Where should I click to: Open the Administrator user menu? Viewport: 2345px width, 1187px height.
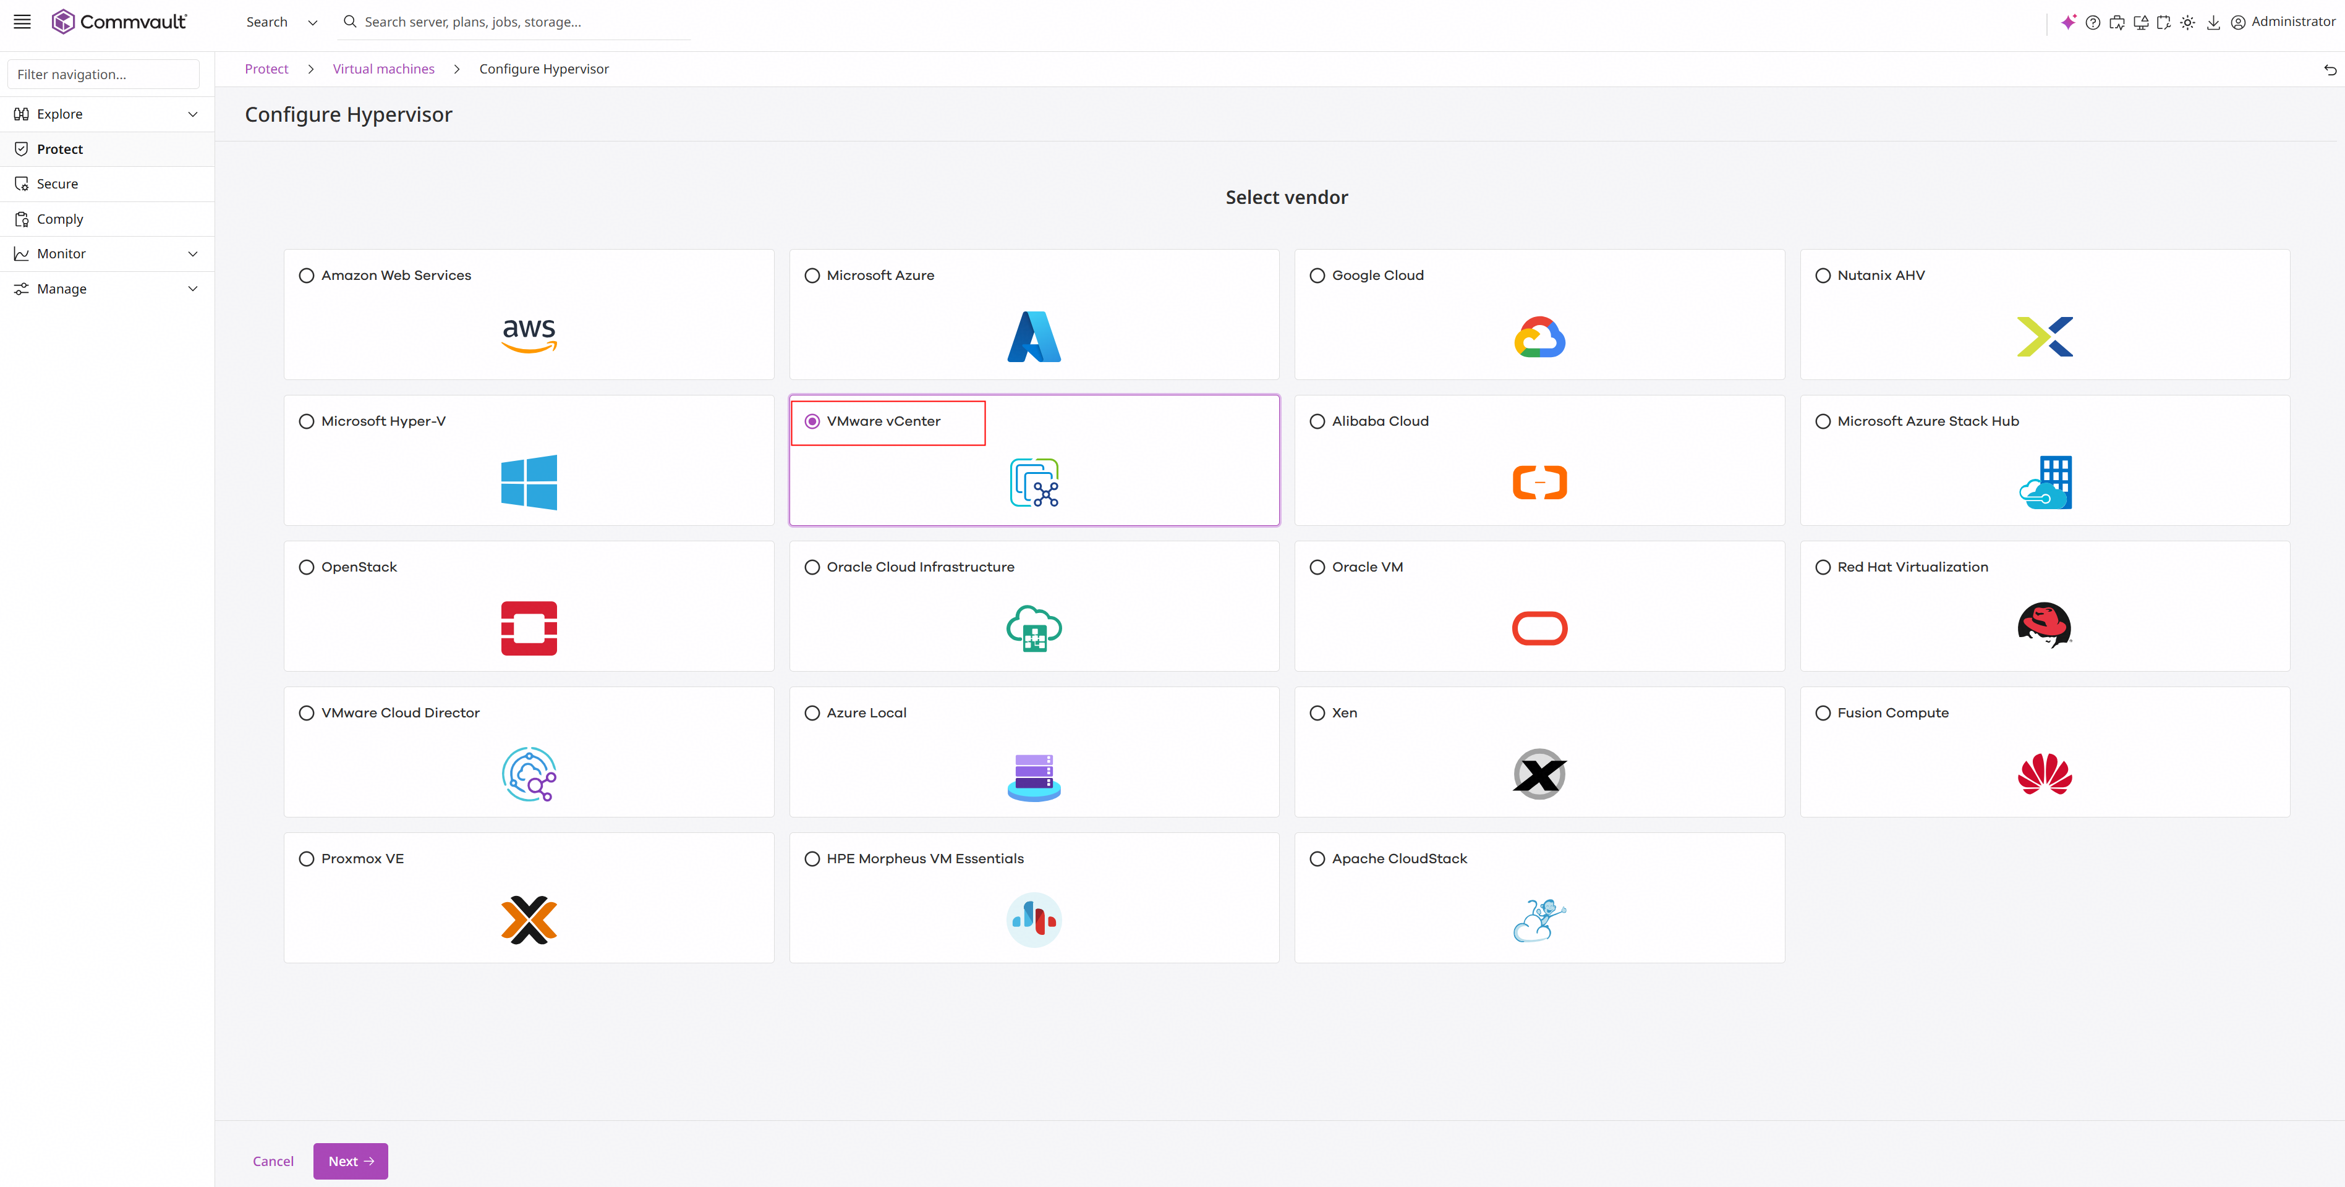tap(2282, 22)
